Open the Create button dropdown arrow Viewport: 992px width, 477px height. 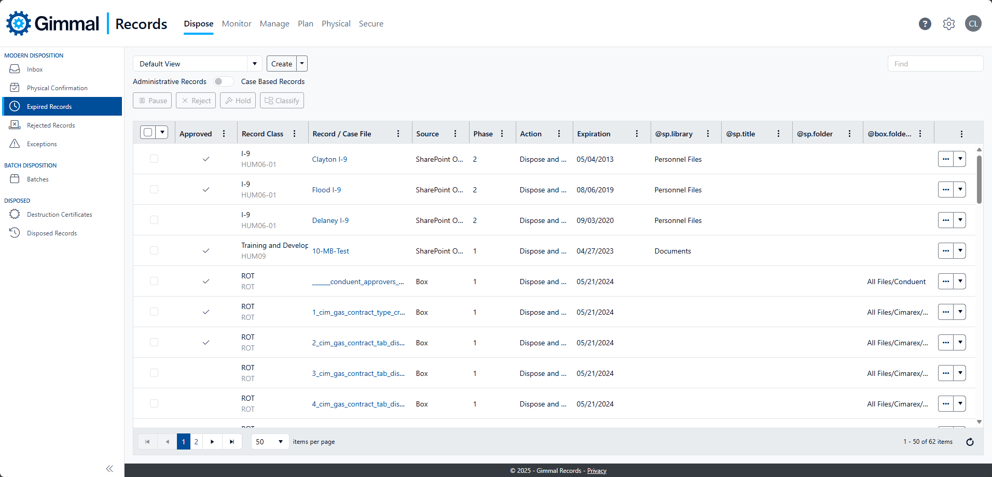(x=302, y=64)
